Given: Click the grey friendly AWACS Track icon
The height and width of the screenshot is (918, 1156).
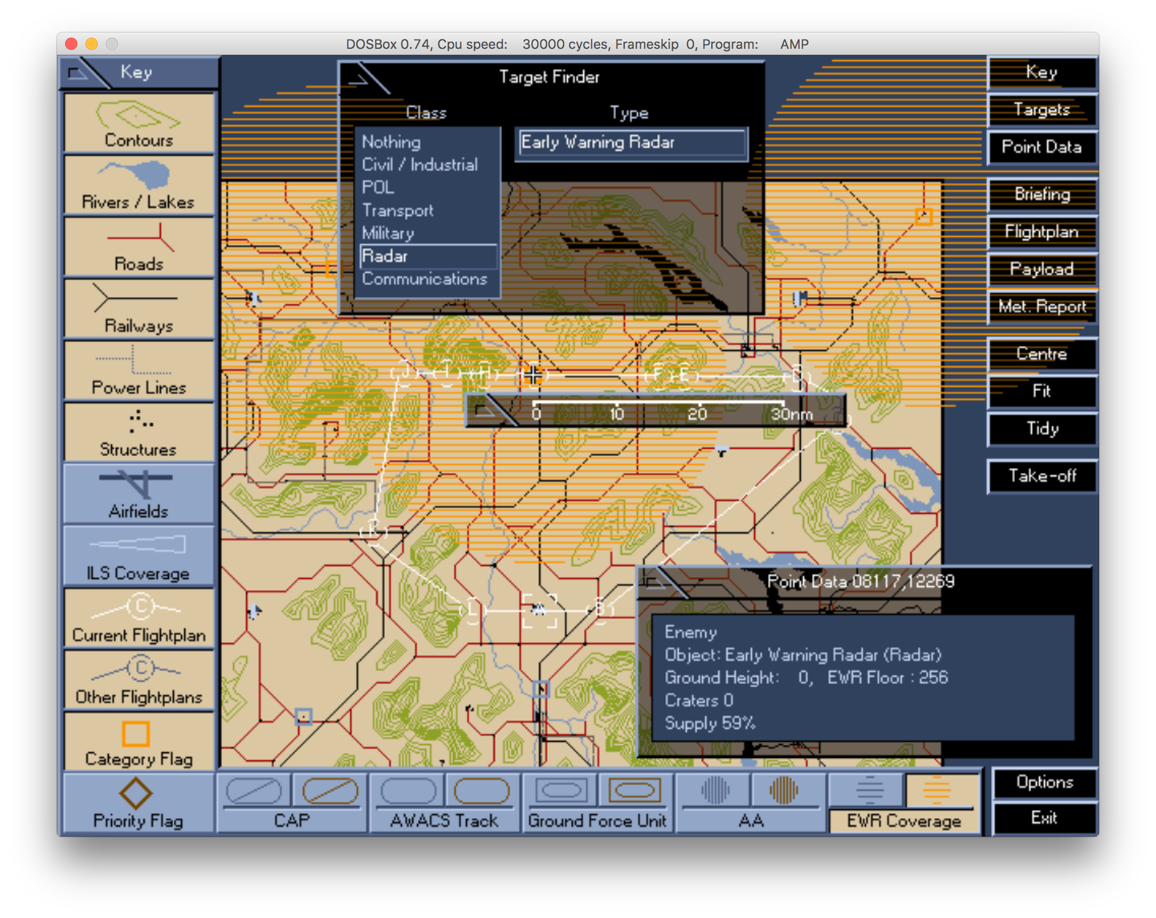Looking at the screenshot, I should click(408, 790).
